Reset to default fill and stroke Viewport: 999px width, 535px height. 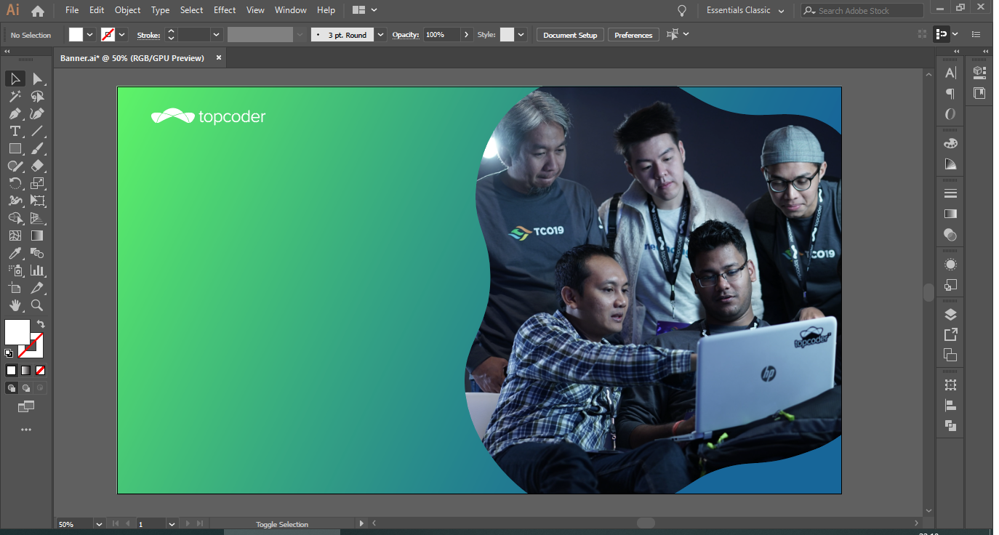click(x=9, y=353)
